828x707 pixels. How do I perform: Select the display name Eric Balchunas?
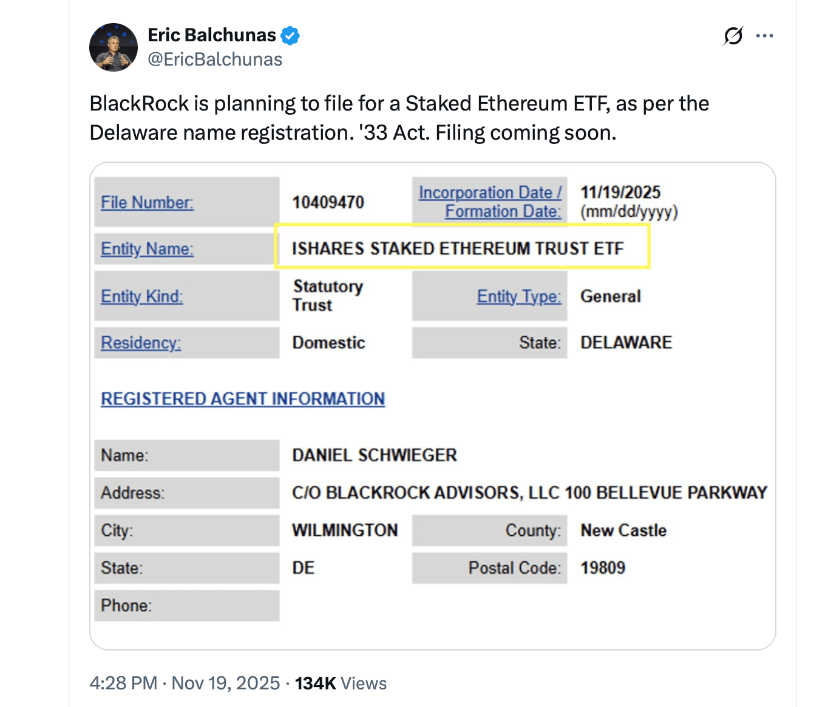pos(212,35)
